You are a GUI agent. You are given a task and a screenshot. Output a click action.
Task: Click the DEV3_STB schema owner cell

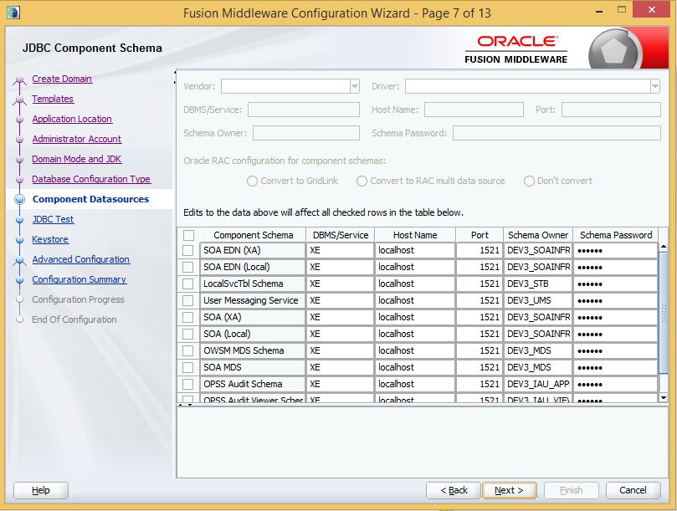pos(538,284)
